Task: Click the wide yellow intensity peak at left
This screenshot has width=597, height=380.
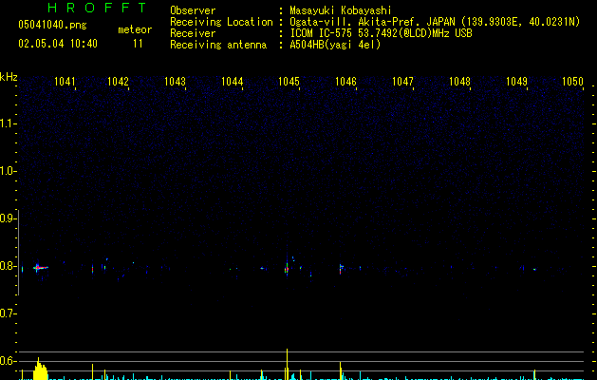Action: coord(40,369)
